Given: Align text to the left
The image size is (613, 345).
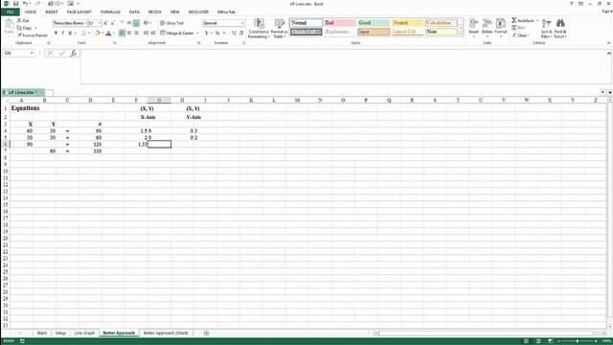Looking at the screenshot, I should tap(122, 34).
